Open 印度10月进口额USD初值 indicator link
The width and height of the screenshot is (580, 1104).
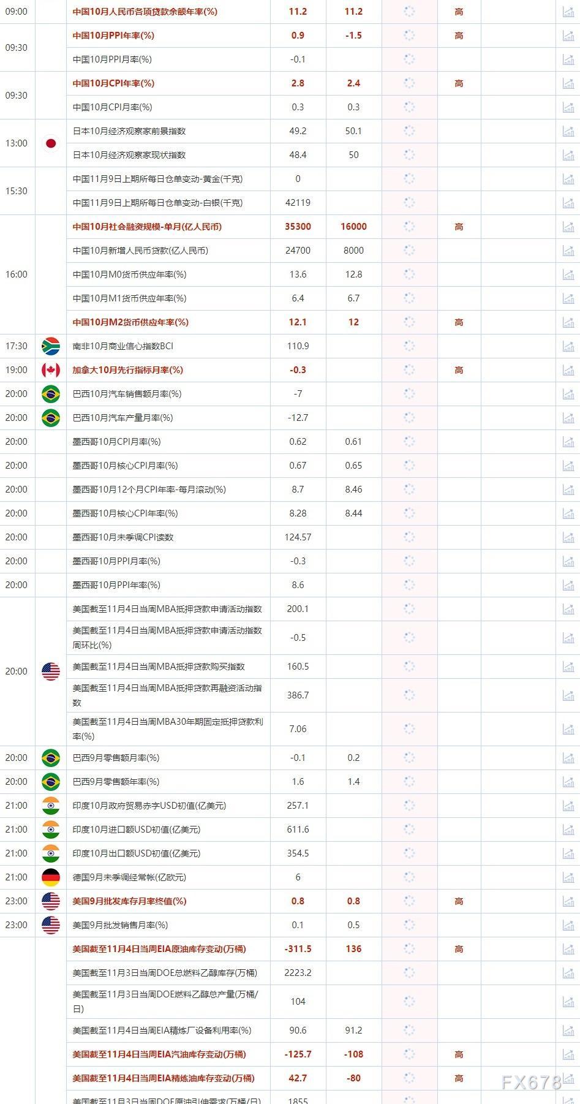click(x=137, y=830)
